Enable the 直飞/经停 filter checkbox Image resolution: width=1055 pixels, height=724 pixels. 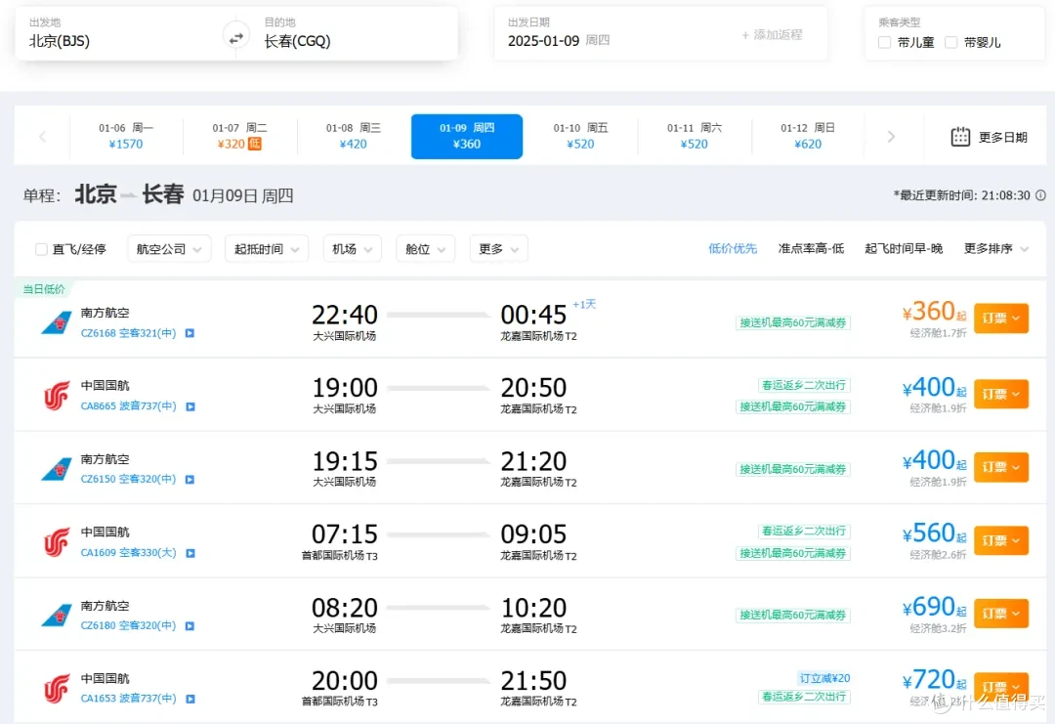[41, 249]
